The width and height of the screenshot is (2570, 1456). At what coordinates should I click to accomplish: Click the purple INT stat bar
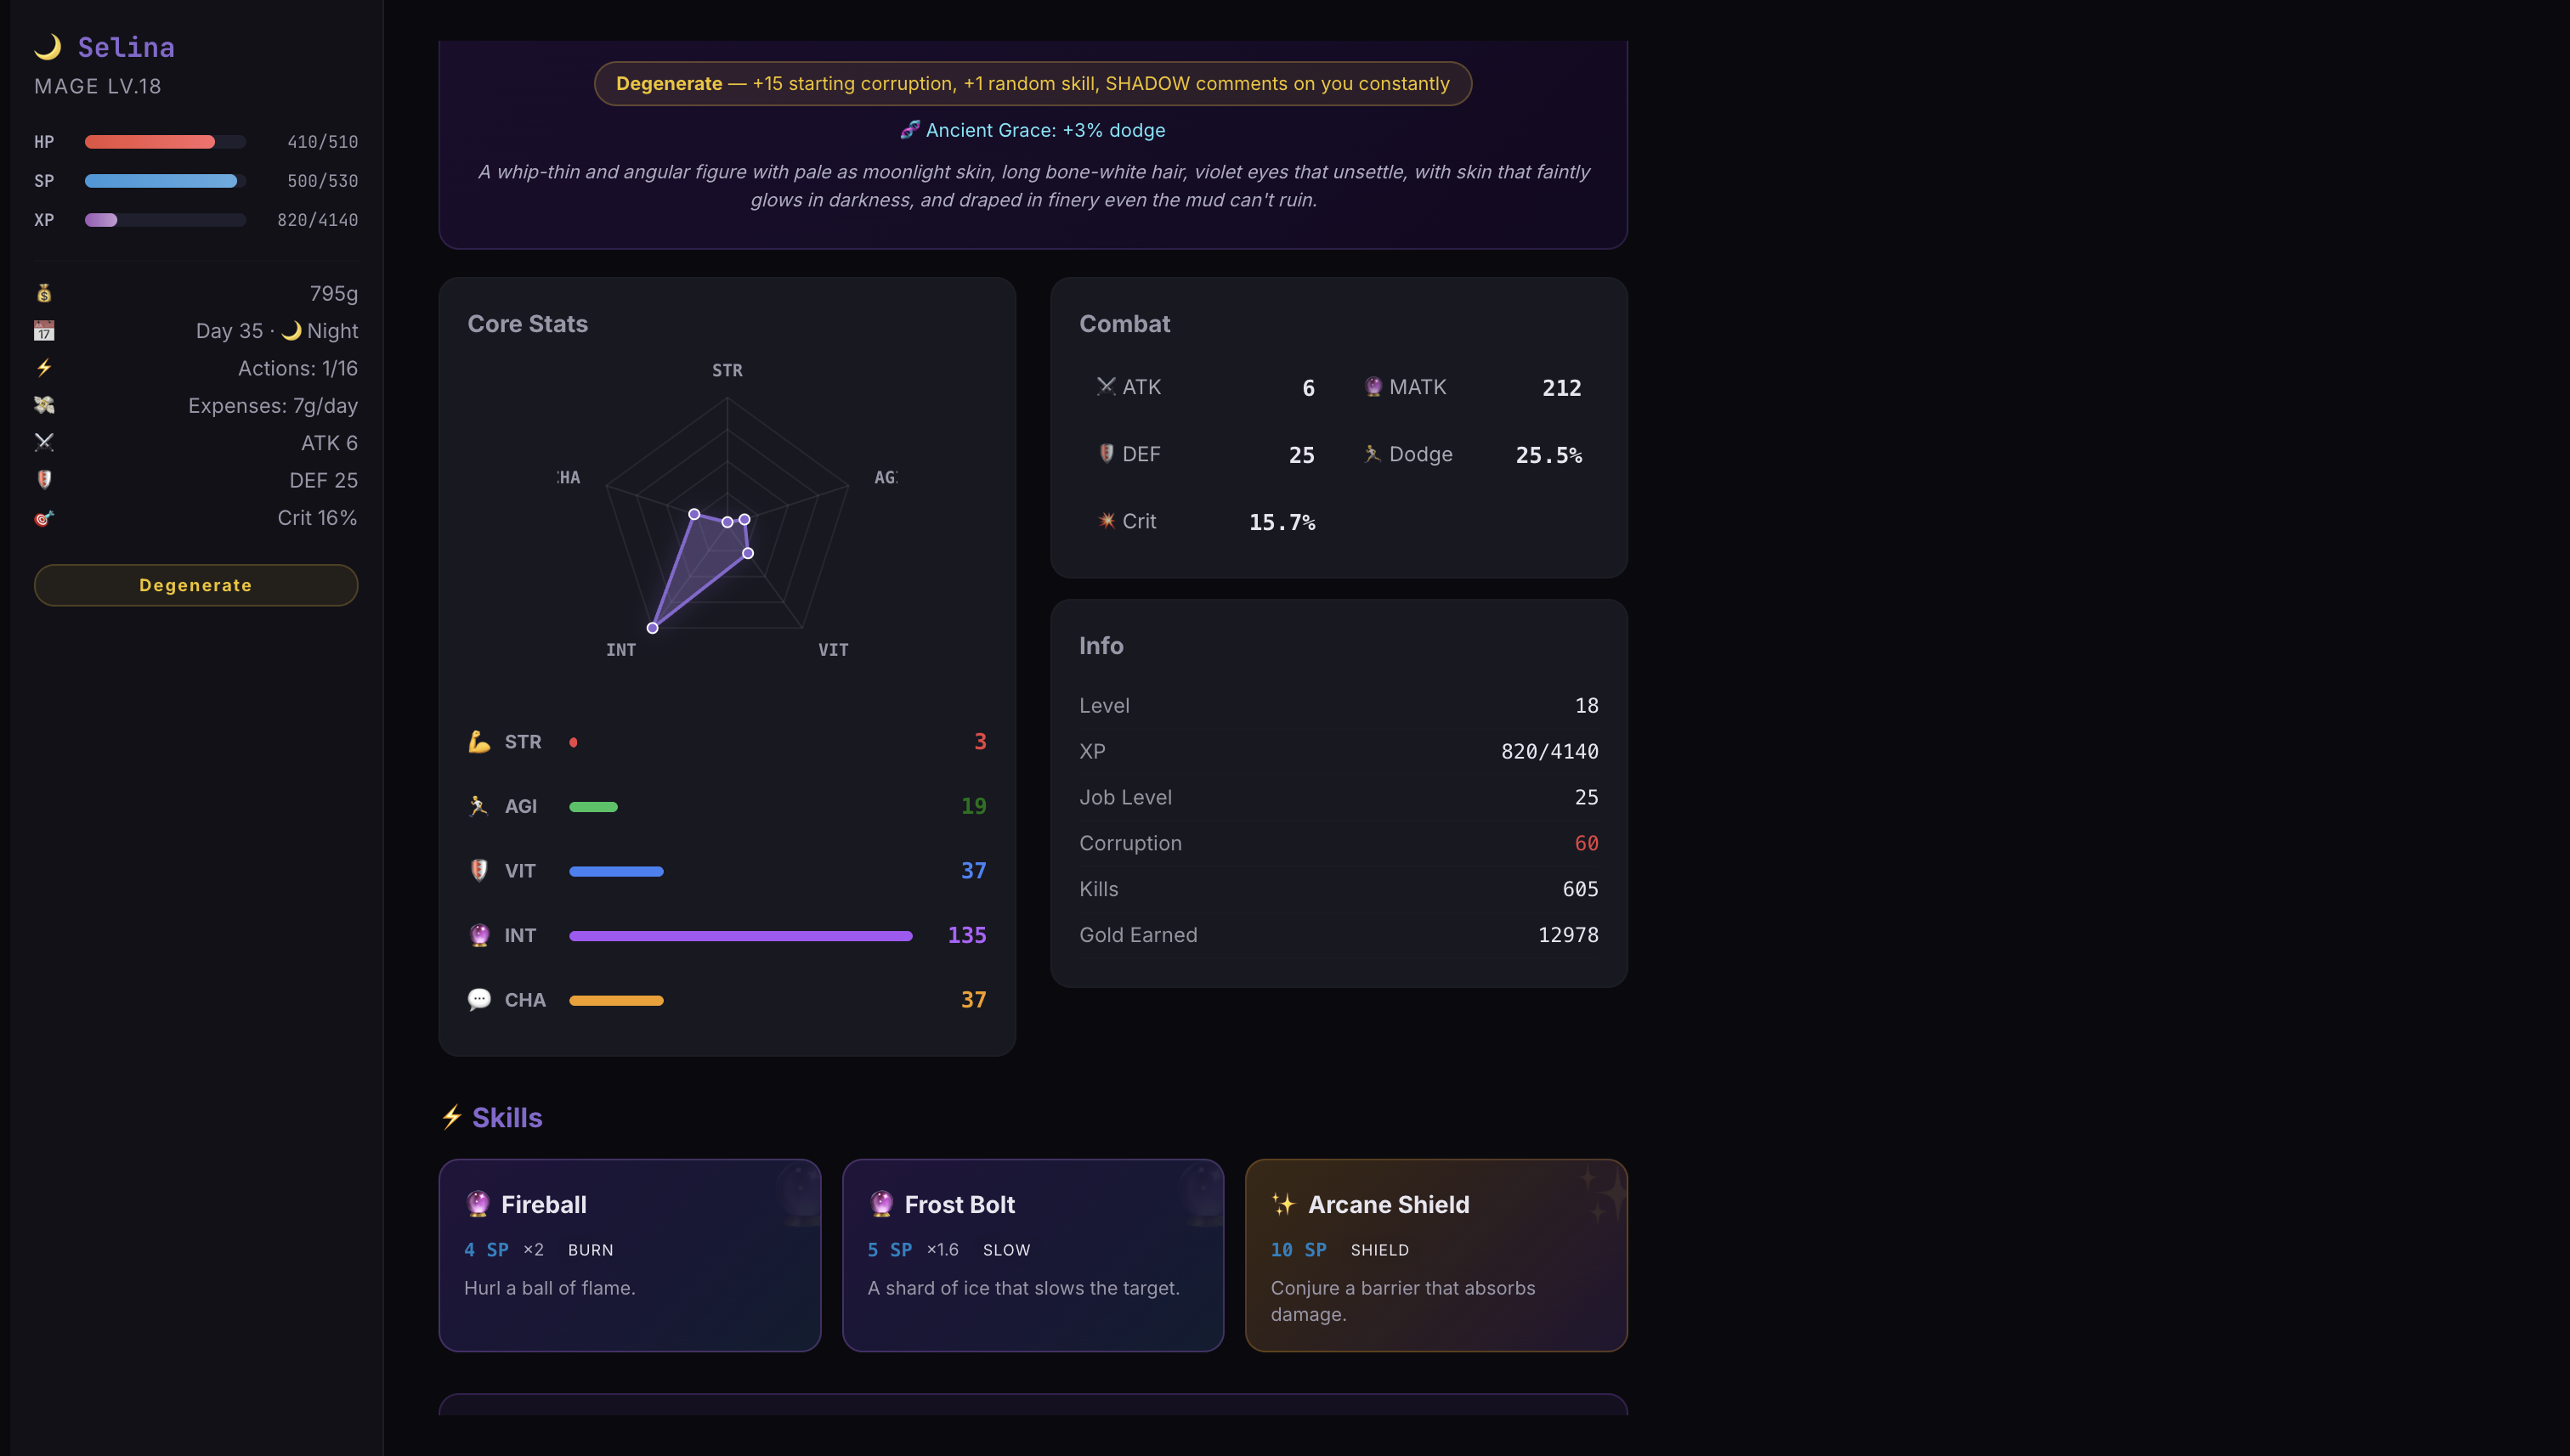click(740, 936)
